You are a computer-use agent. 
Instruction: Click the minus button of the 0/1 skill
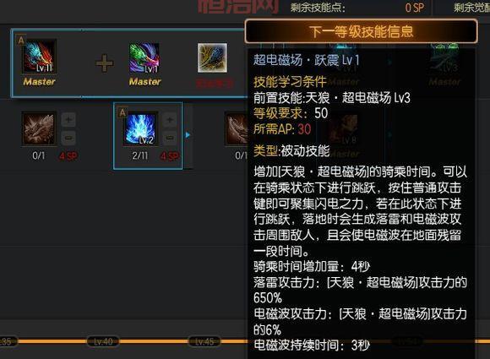68,138
